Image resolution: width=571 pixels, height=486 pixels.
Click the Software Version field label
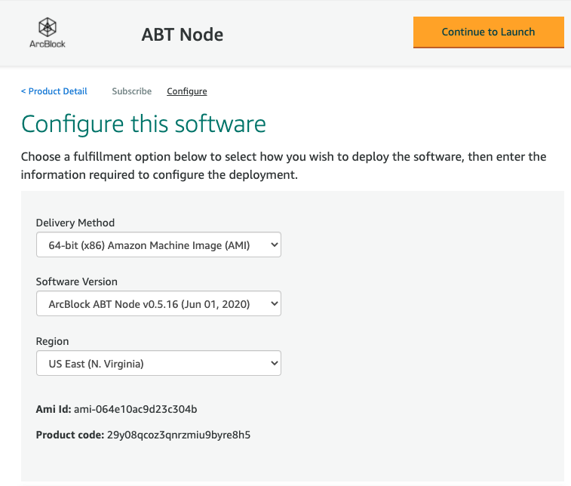tap(77, 281)
